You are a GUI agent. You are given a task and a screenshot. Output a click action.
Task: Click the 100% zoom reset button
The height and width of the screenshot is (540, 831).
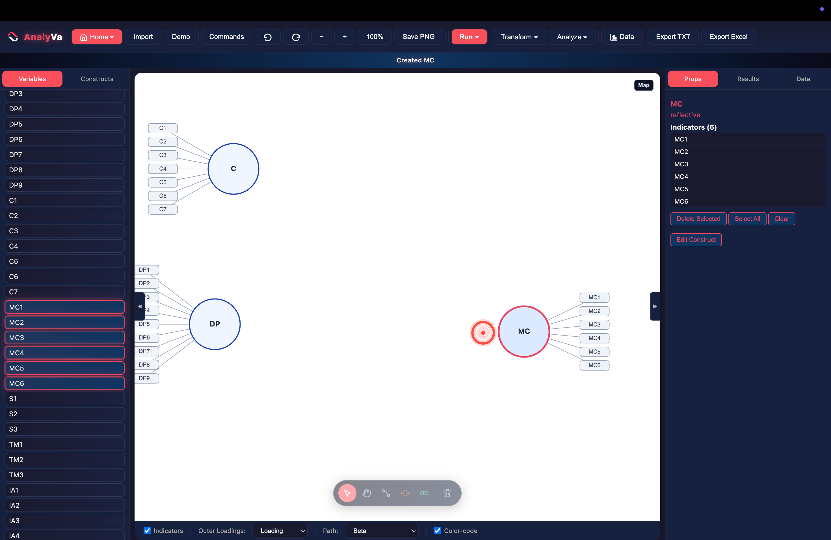point(375,37)
